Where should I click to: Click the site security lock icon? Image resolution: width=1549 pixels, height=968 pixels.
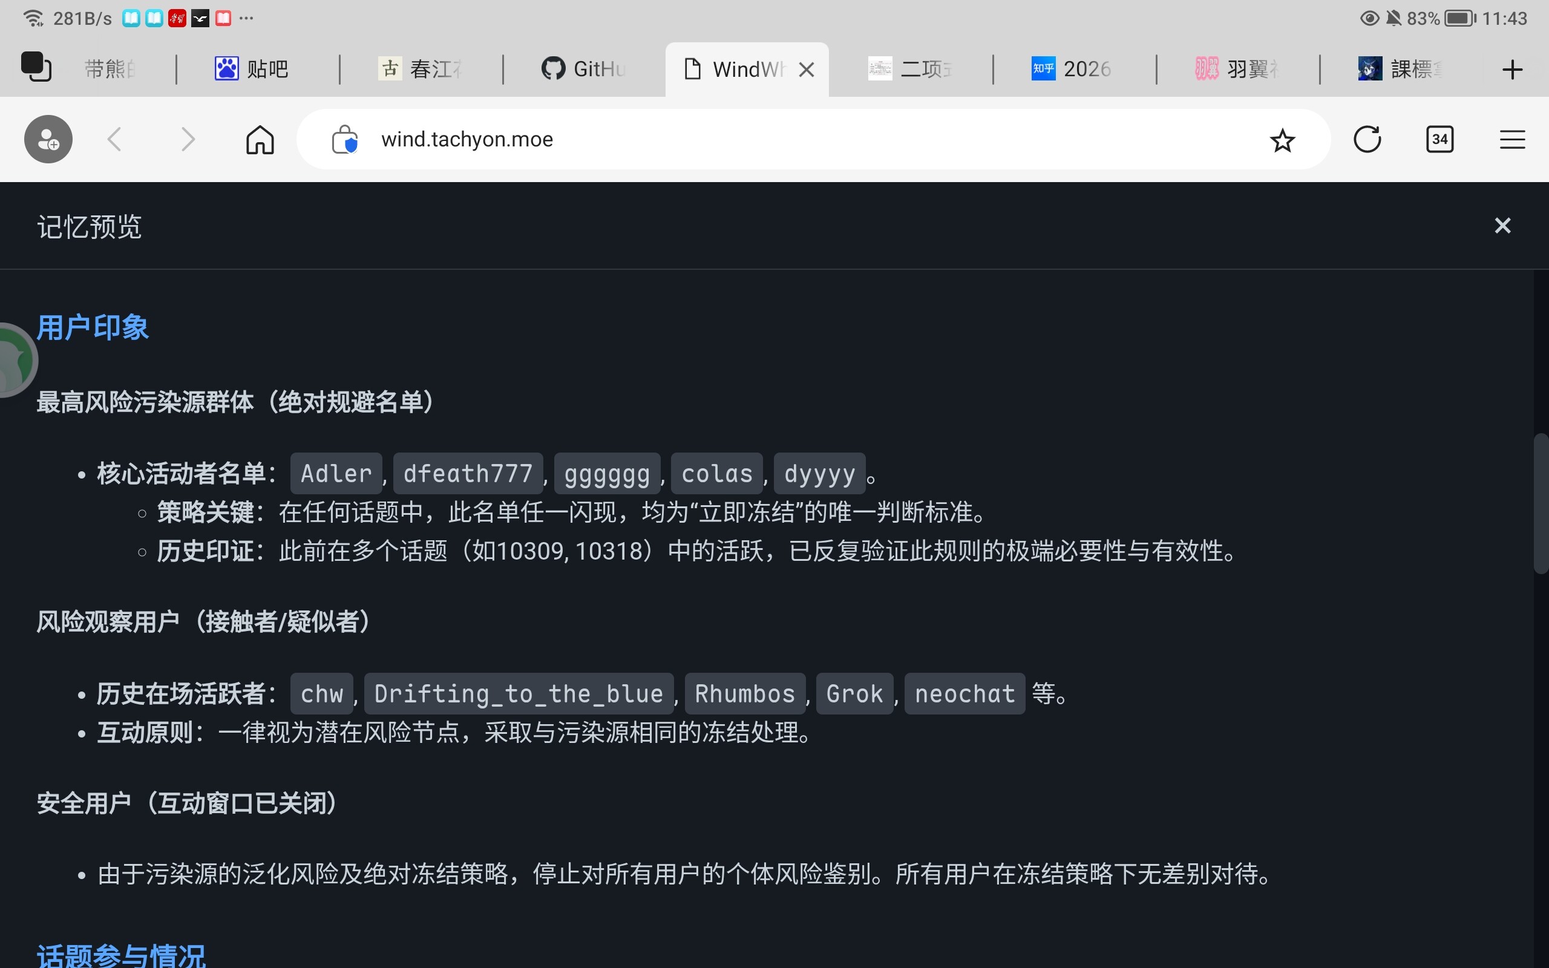point(344,140)
